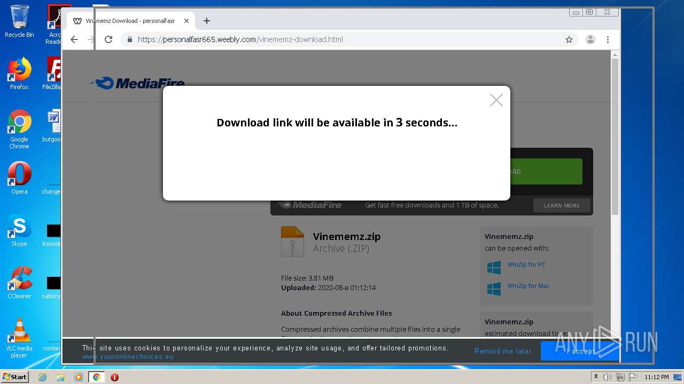Click the Windows icon beside WinZip for Mac
Image resolution: width=684 pixels, height=384 pixels.
click(x=494, y=289)
